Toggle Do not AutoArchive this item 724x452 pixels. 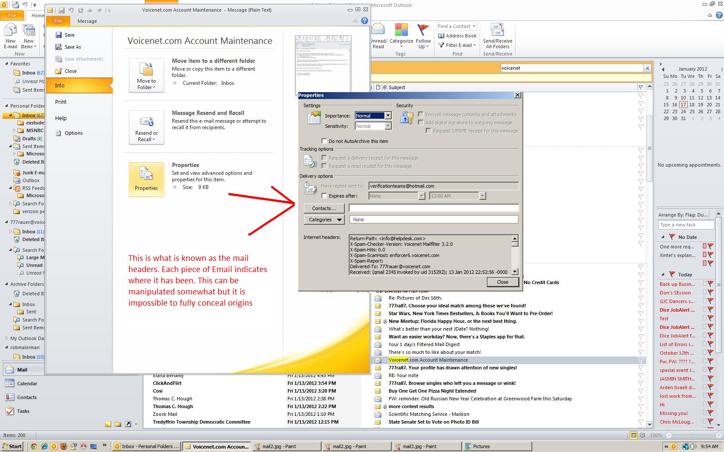point(324,141)
